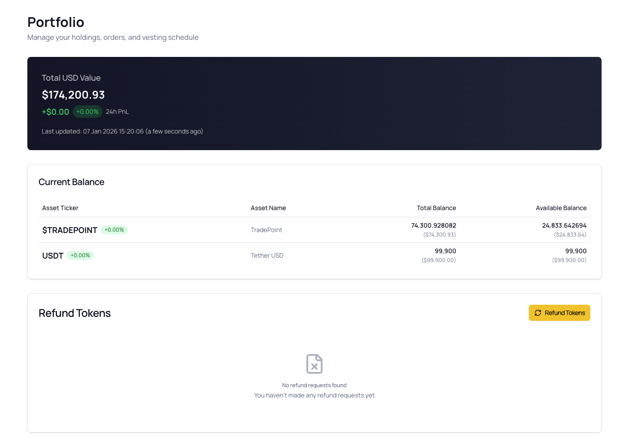Click the refresh icon inside Refund Tokens button
Image resolution: width=624 pixels, height=445 pixels.
click(538, 313)
